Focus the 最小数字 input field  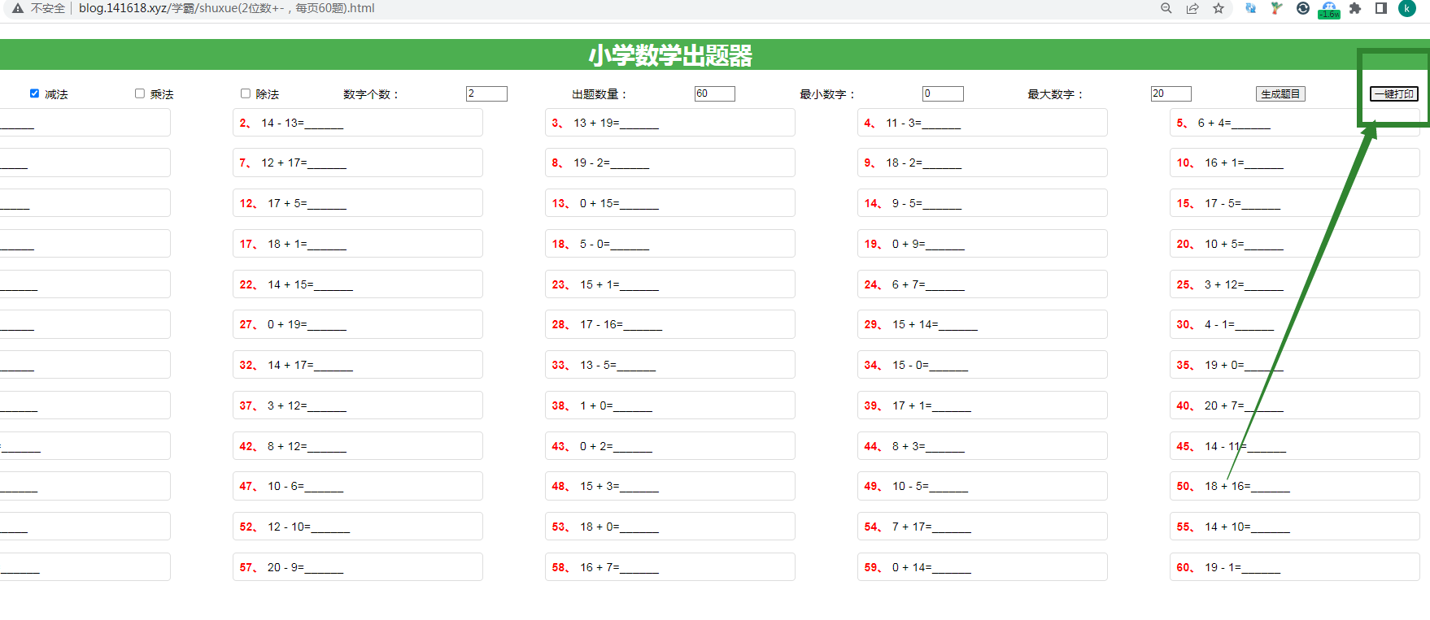[943, 93]
